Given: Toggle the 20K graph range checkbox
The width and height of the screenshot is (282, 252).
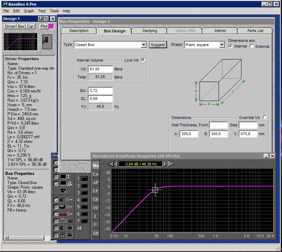Looking at the screenshot, I should point(56,183).
